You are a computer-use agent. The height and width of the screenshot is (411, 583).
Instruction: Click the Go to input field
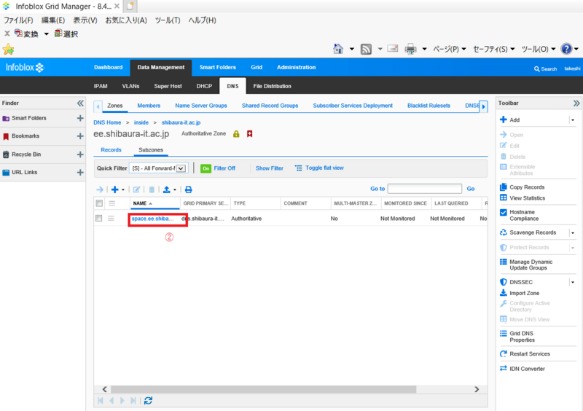(425, 189)
